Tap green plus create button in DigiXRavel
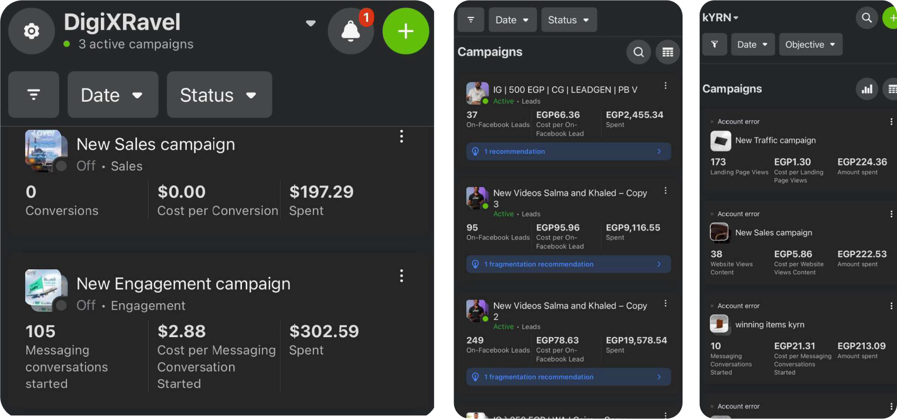Screen dimensions: 897x419 (x=405, y=31)
